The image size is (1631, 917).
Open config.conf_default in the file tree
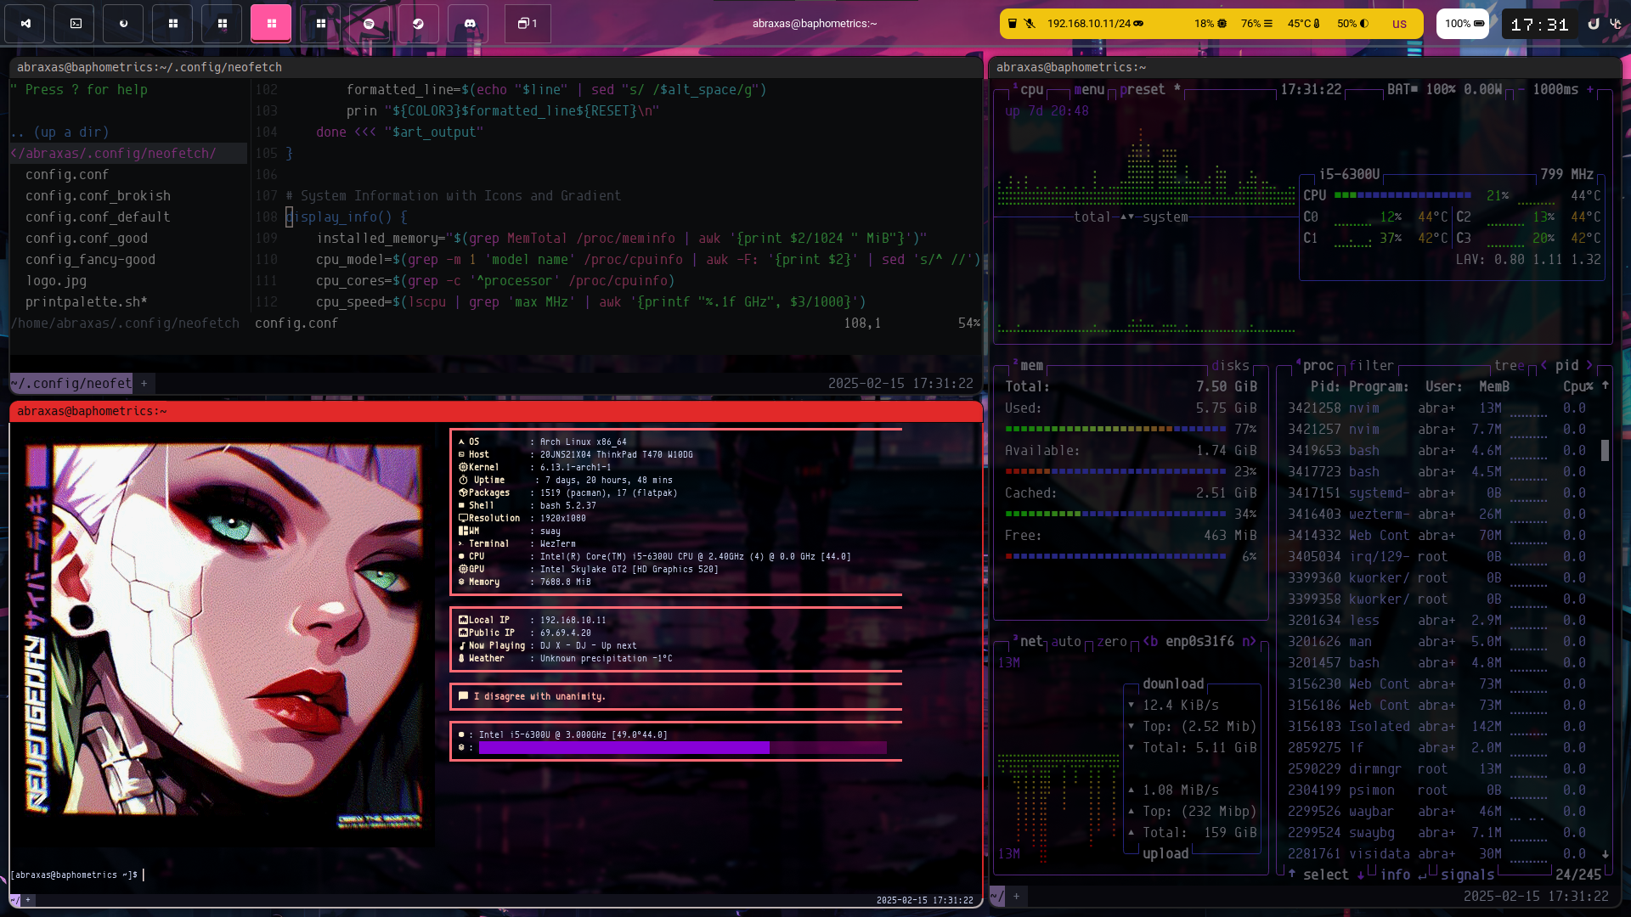pos(98,217)
